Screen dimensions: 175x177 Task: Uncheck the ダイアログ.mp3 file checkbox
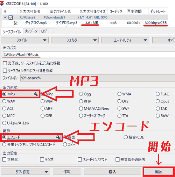click(x=16, y=23)
